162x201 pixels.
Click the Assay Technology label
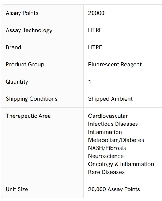[x=29, y=30]
